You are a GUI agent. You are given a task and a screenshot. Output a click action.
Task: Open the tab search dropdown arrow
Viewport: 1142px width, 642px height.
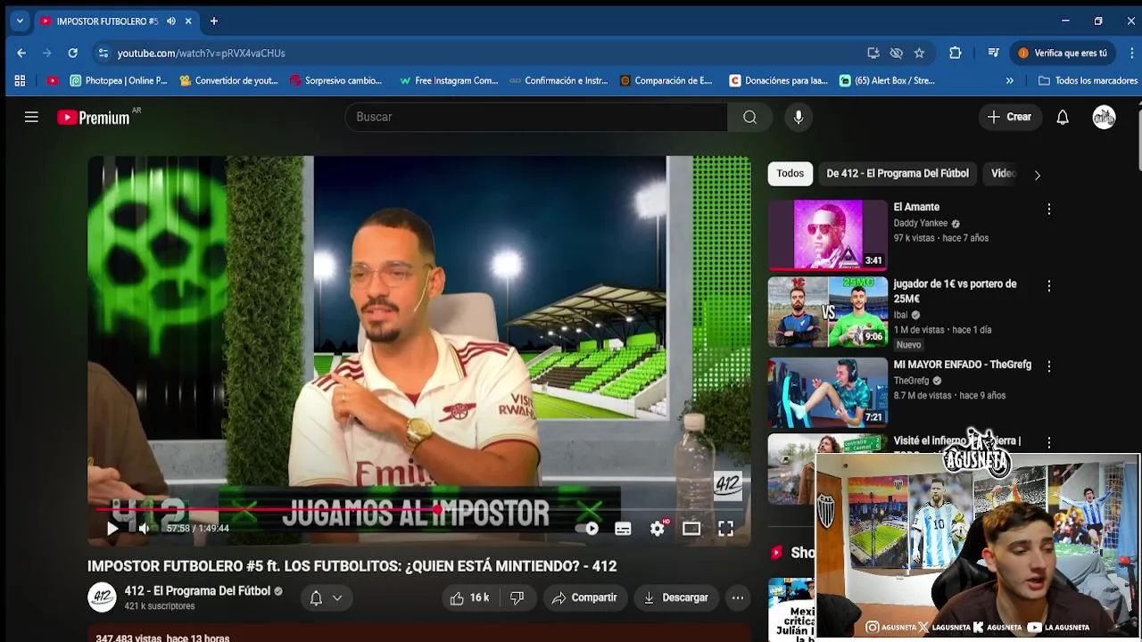click(x=20, y=21)
